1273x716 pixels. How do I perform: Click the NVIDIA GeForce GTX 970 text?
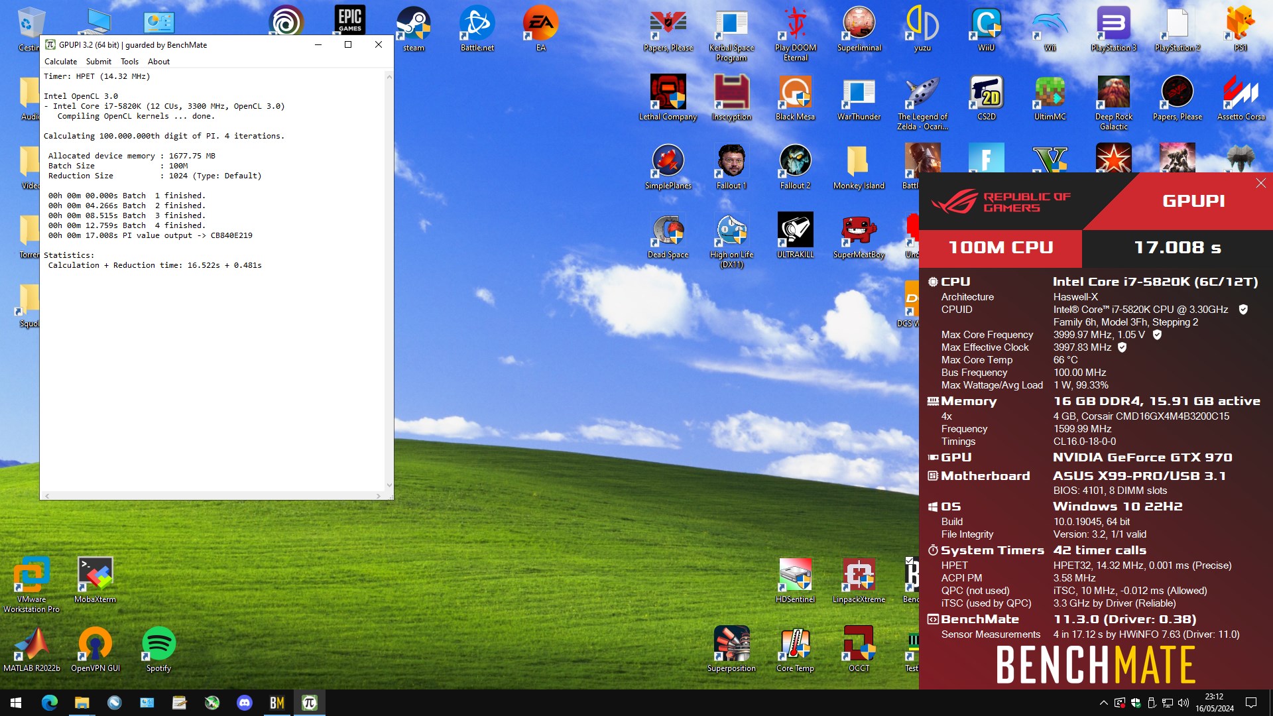click(1142, 457)
